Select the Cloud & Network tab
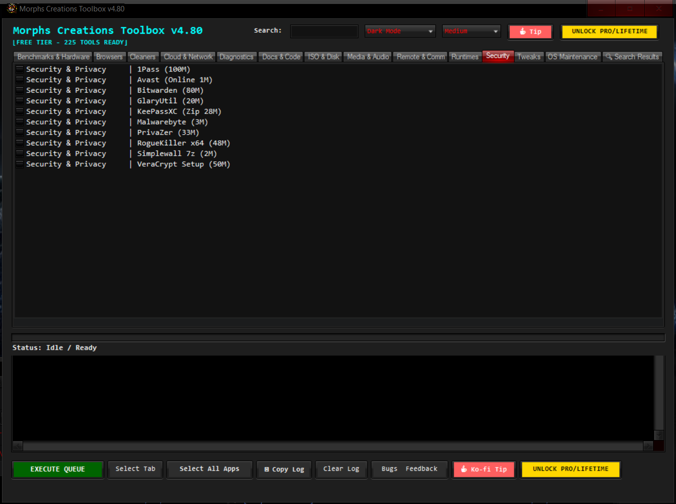Screen dimensions: 676x504 click(188, 57)
